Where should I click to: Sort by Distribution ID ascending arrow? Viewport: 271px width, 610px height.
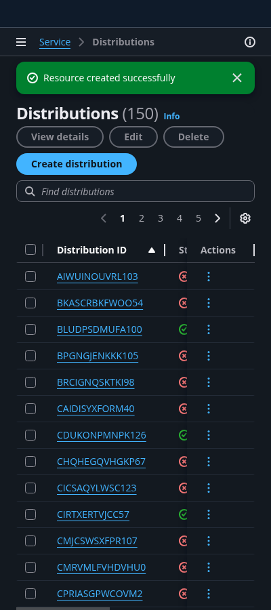(x=152, y=250)
